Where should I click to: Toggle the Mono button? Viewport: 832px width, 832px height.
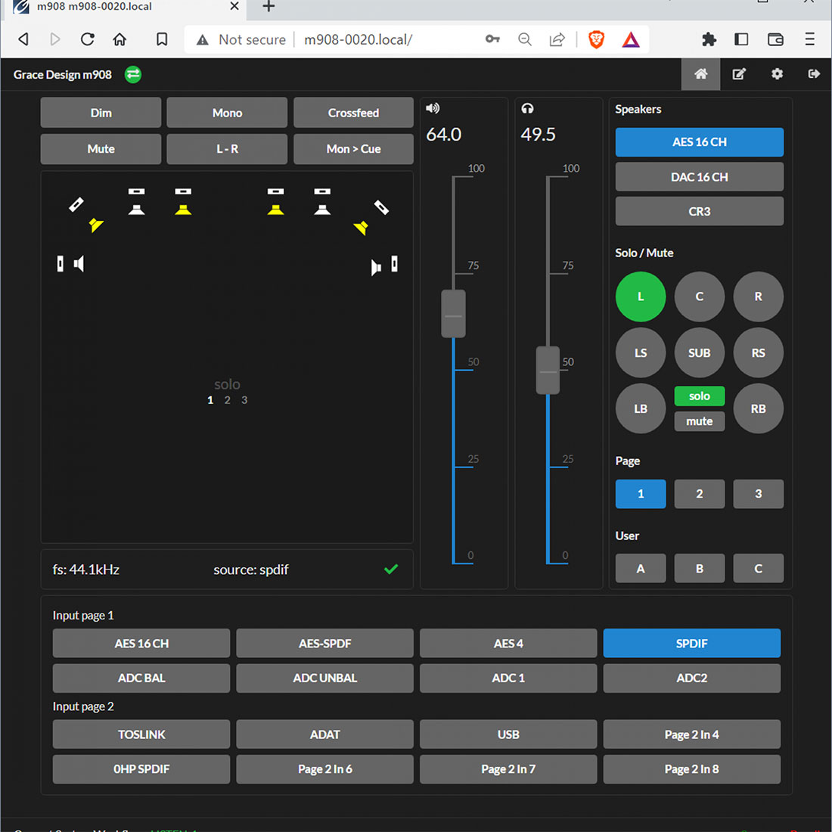(227, 113)
